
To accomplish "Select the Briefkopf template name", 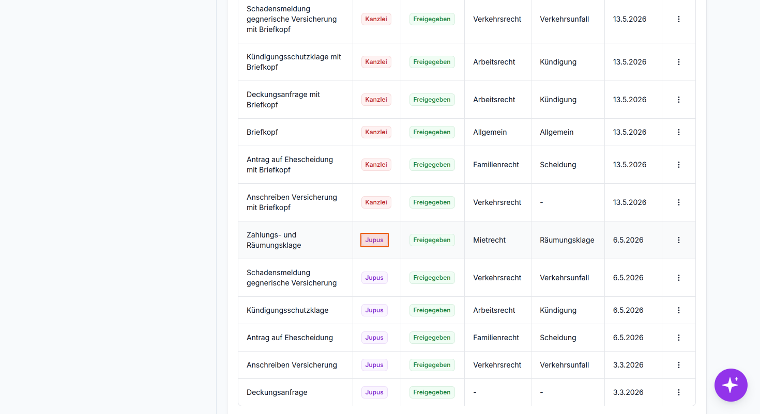I will [262, 132].
